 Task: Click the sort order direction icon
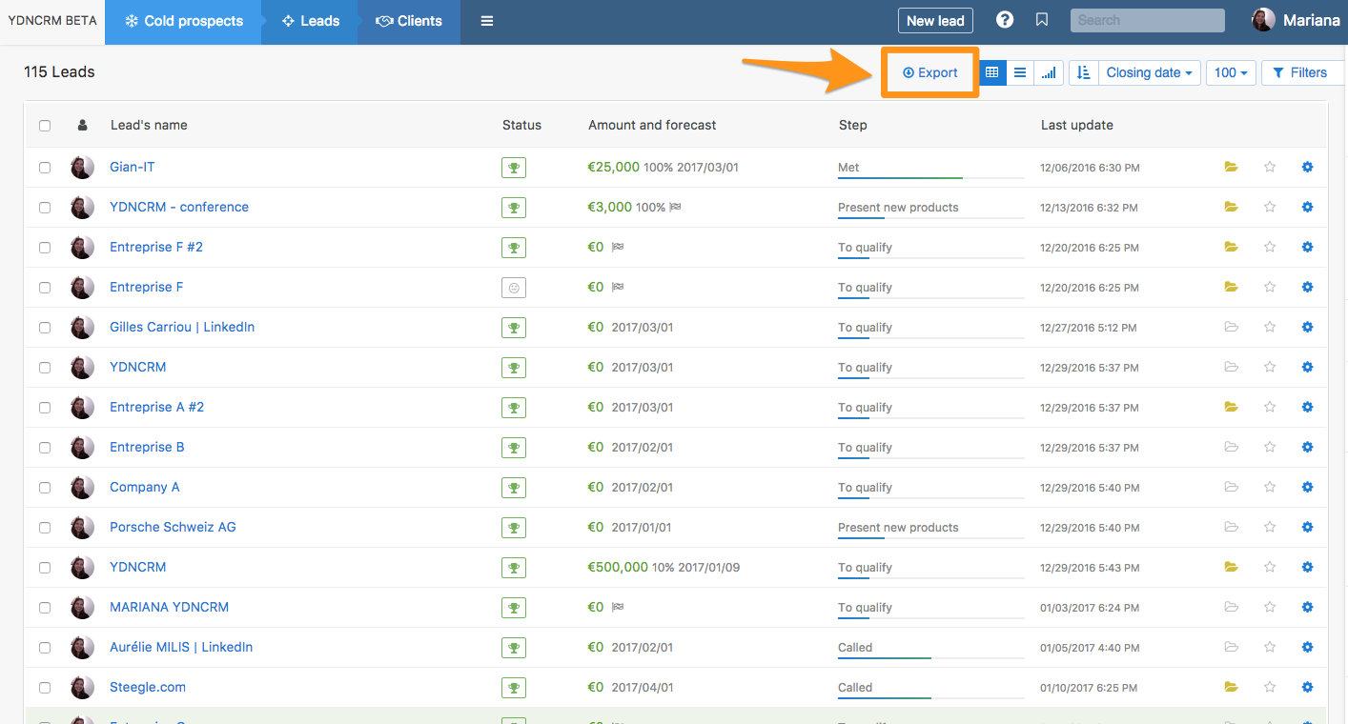coord(1083,72)
